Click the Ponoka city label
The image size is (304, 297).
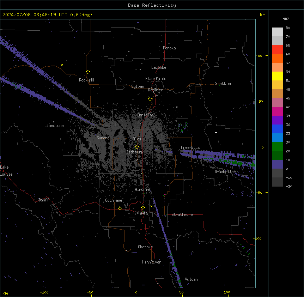tap(169, 48)
